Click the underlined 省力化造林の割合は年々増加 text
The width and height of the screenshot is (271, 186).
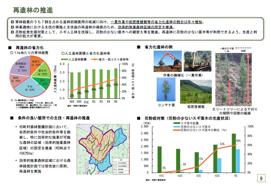point(177,22)
